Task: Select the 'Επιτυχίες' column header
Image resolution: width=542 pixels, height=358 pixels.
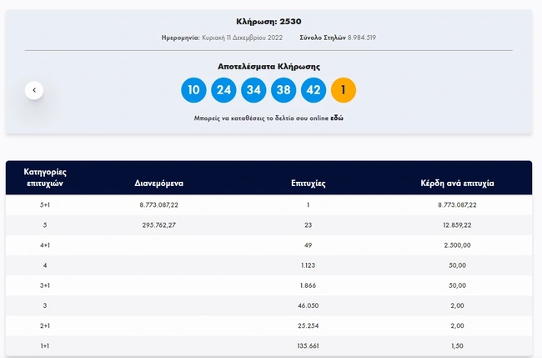Action: [308, 182]
